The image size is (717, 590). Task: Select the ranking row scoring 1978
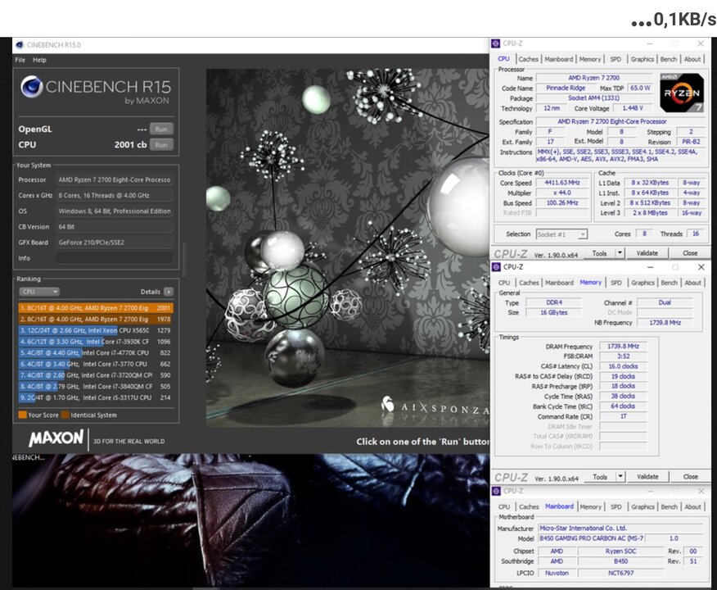click(95, 319)
